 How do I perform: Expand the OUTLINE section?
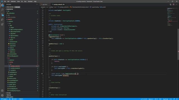(8, 93)
